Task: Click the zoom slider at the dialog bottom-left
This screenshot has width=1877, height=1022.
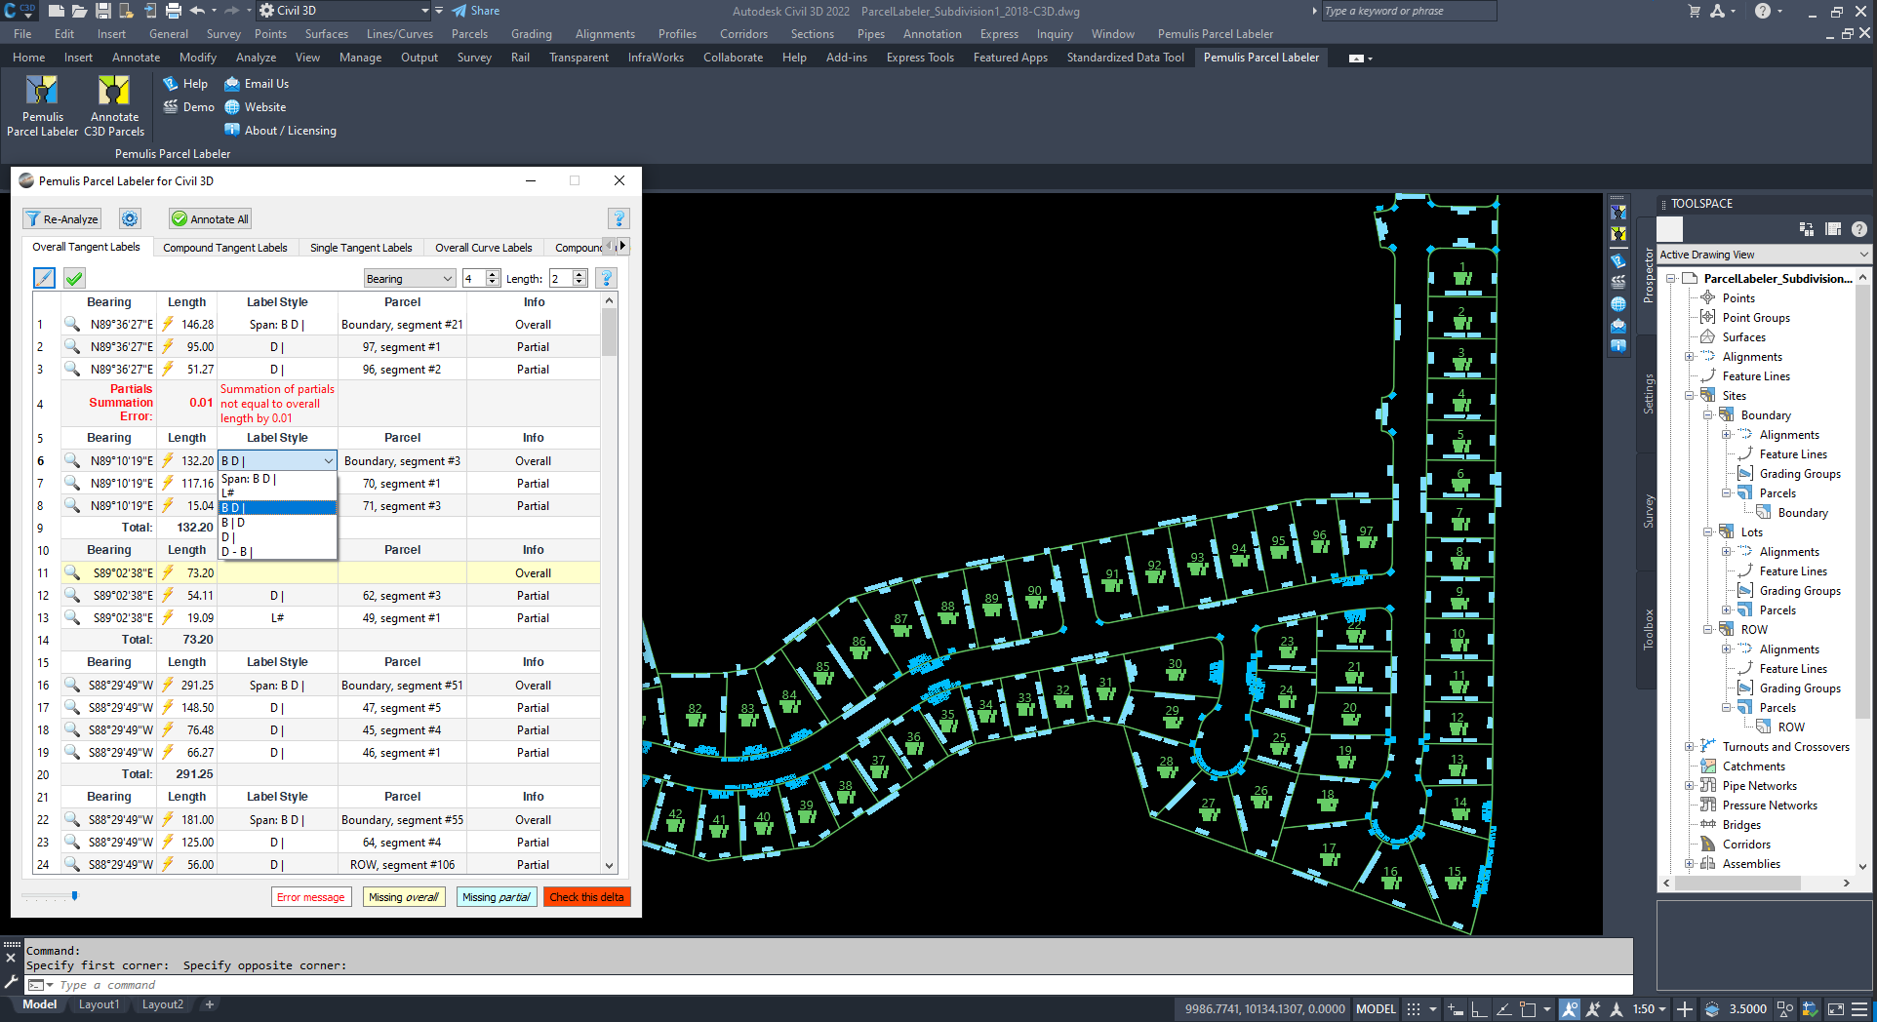Action: [74, 895]
